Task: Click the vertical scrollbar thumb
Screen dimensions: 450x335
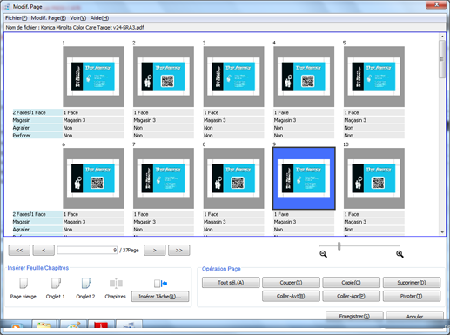Action: [442, 59]
